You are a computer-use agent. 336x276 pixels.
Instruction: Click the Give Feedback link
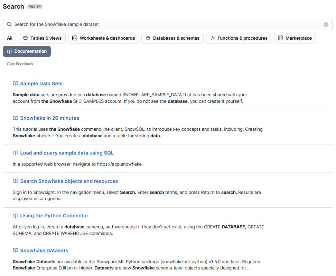coord(20,64)
